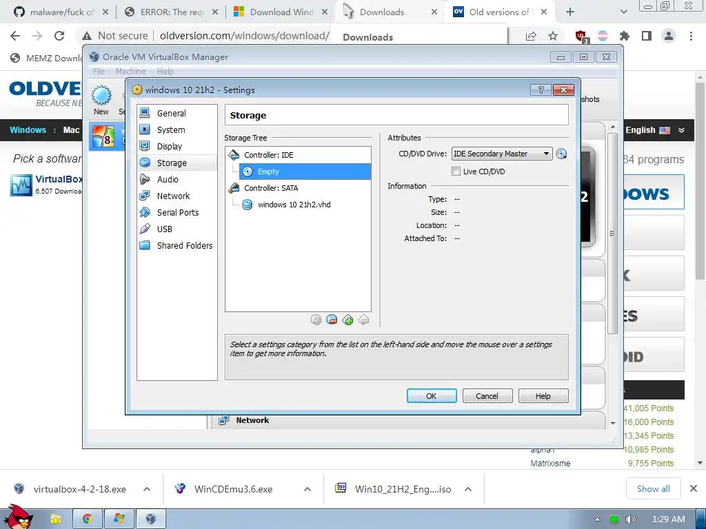Show hidden tray icons arrow
The image size is (706, 529).
(x=598, y=519)
